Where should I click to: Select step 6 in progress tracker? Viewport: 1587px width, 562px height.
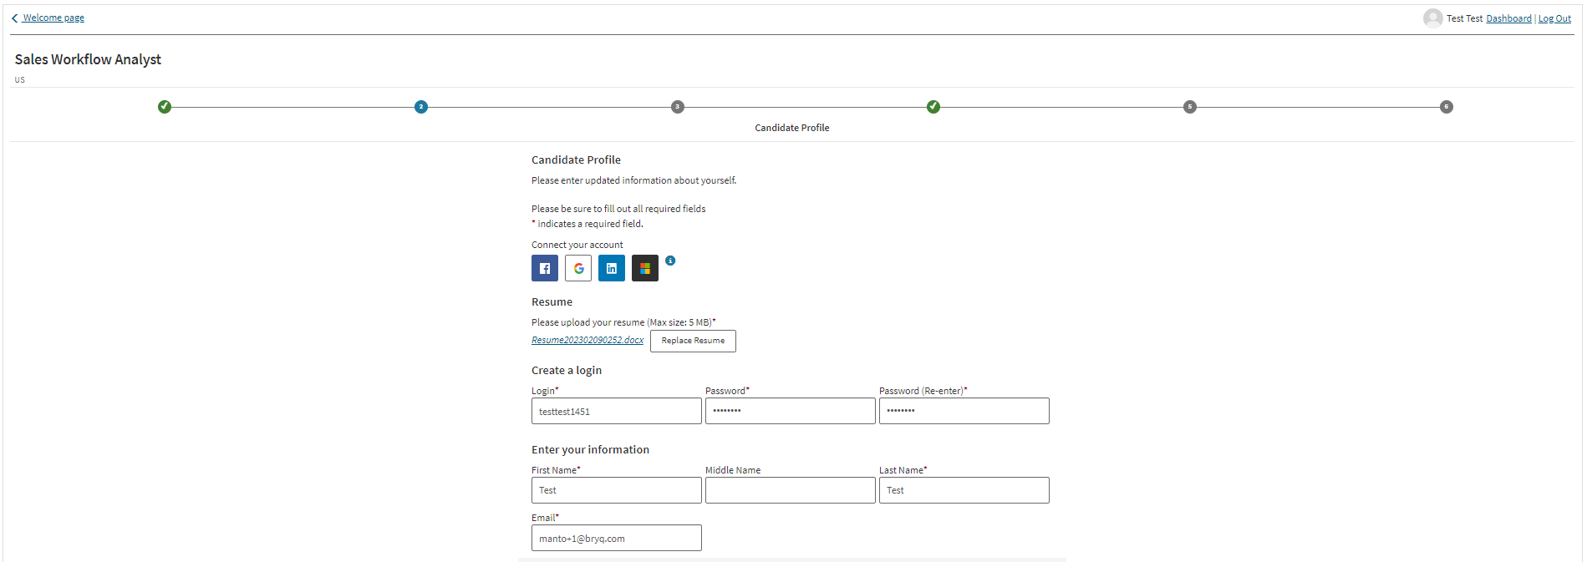[1447, 107]
